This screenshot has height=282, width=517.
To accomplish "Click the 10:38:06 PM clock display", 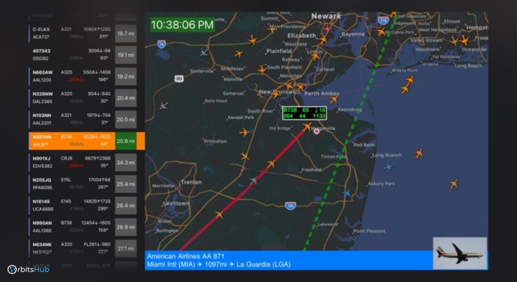I will coord(182,25).
